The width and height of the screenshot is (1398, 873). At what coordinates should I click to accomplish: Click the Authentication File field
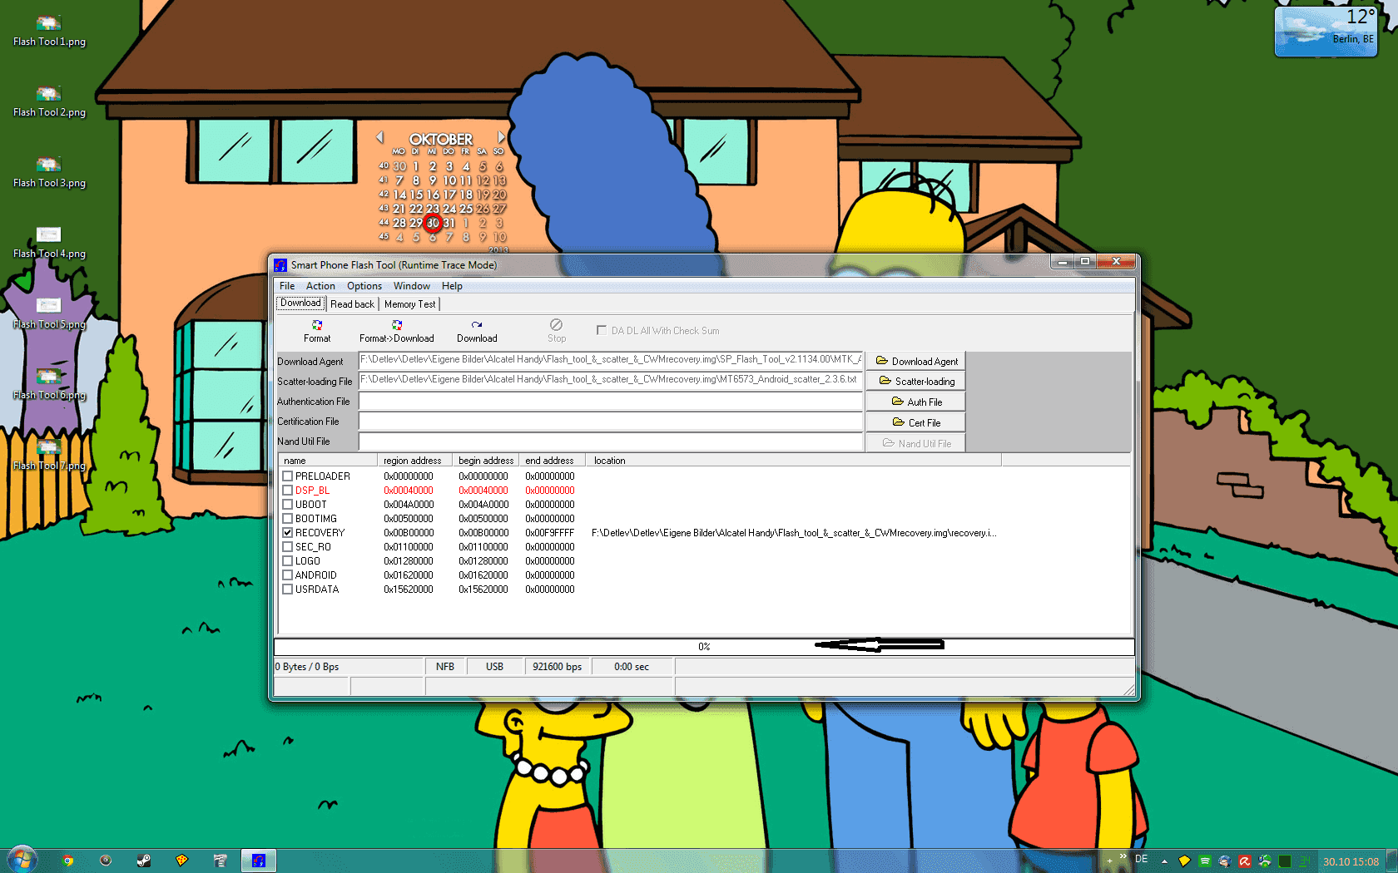tap(611, 401)
